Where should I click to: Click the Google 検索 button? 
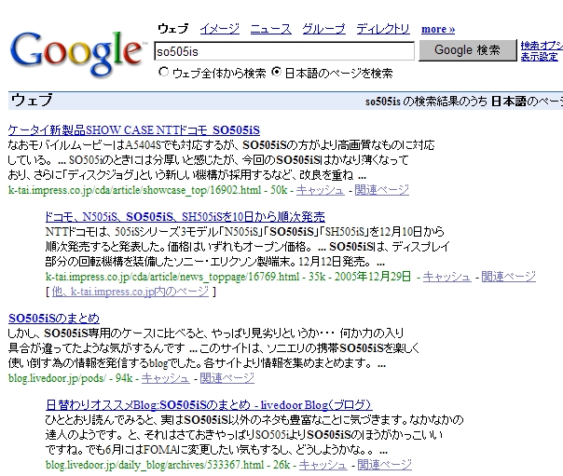(467, 50)
